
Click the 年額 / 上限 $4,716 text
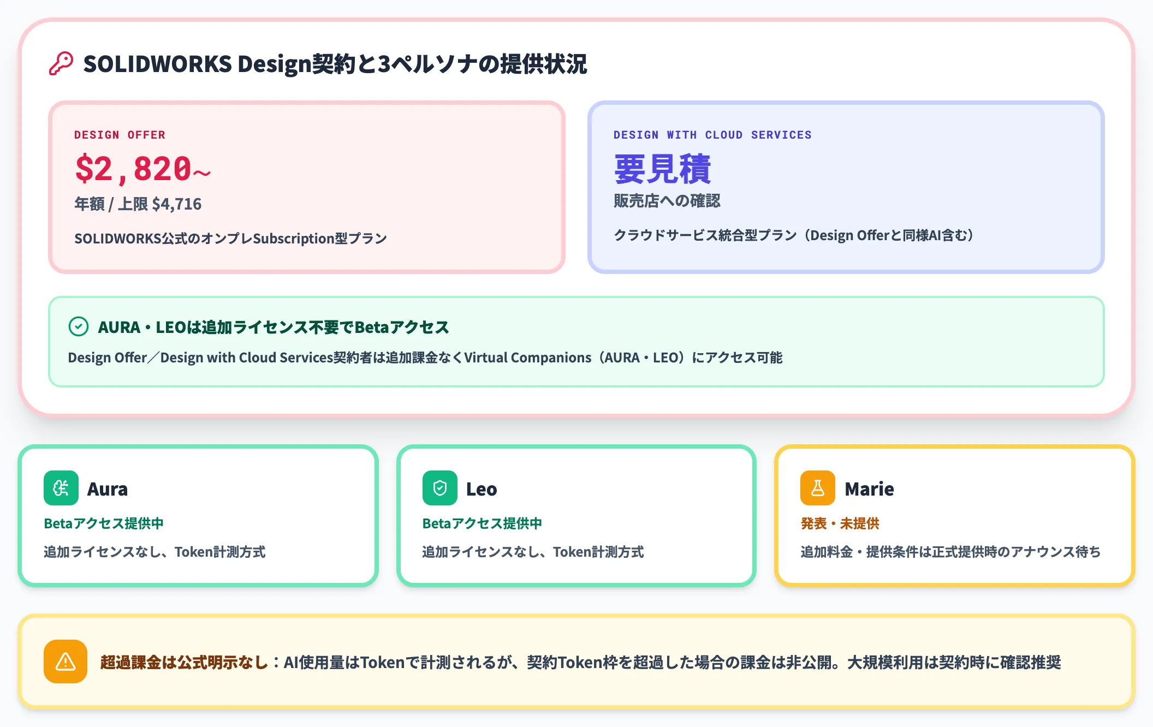pyautogui.click(x=138, y=204)
